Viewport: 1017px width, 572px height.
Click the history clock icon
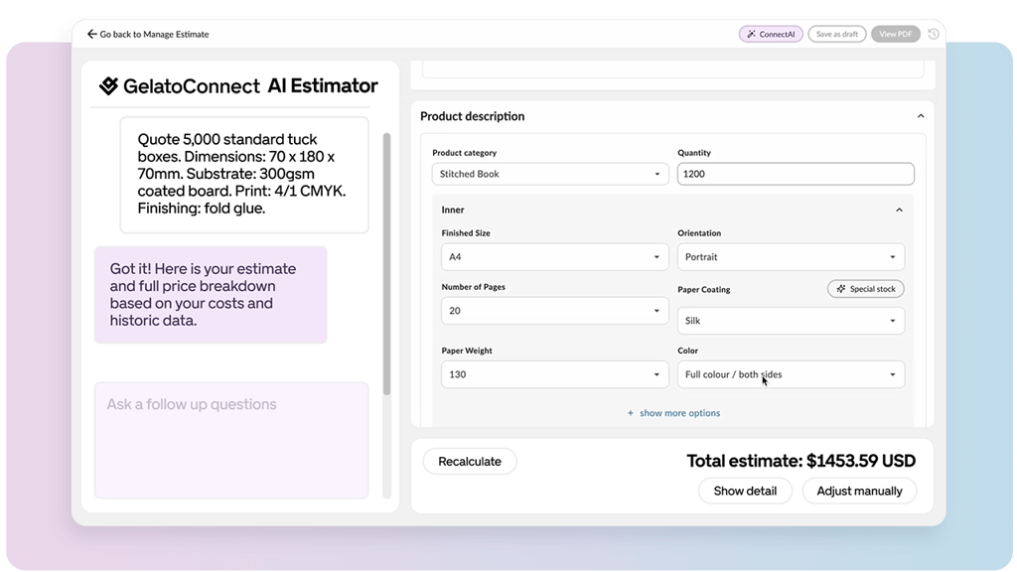pos(934,34)
